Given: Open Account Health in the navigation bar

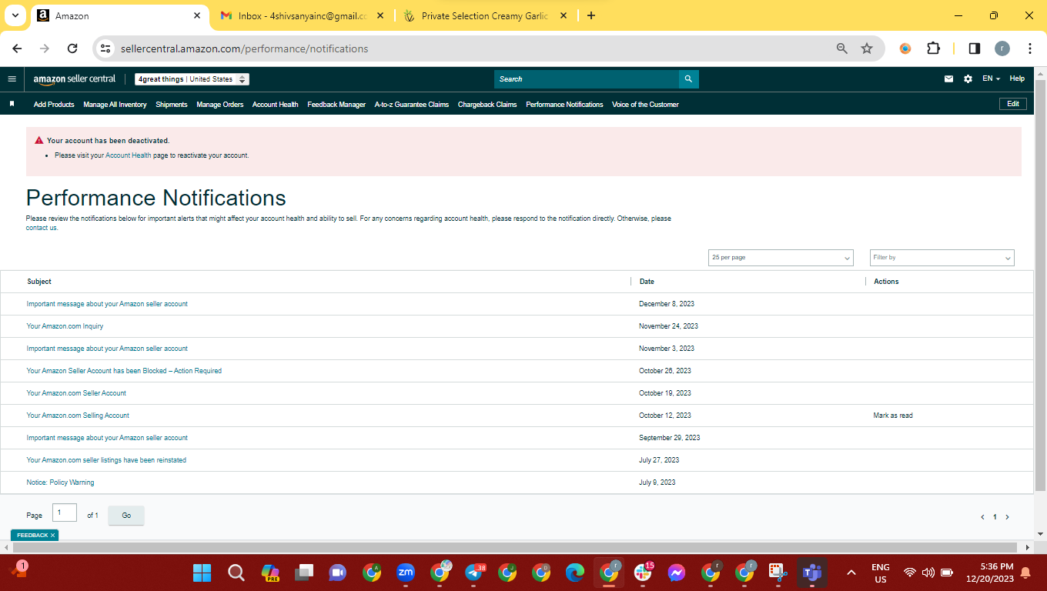Looking at the screenshot, I should point(276,105).
